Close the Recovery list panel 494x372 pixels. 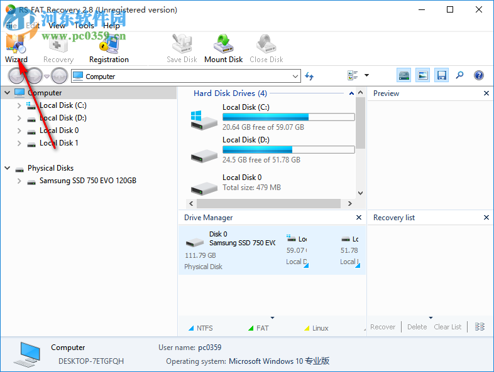pos(486,217)
